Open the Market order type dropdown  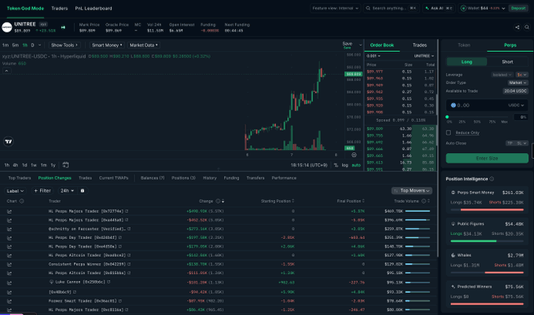pyautogui.click(x=517, y=82)
